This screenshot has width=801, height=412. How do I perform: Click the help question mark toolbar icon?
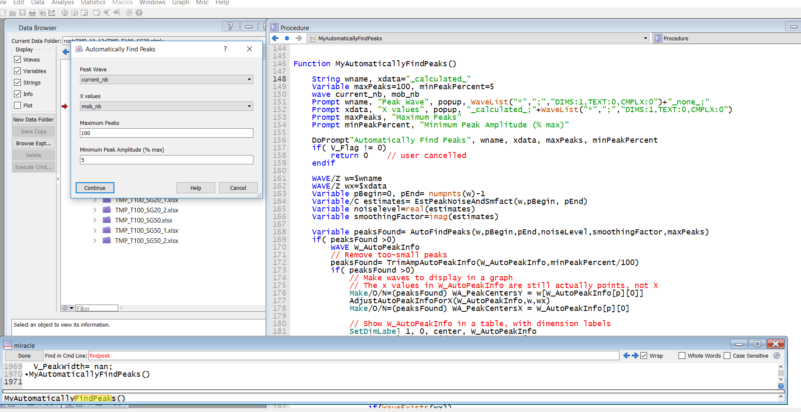click(x=139, y=13)
